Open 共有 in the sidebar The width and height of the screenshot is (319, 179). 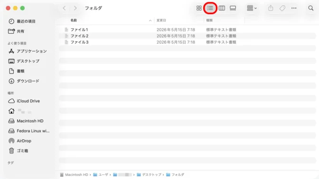[x=16, y=31]
